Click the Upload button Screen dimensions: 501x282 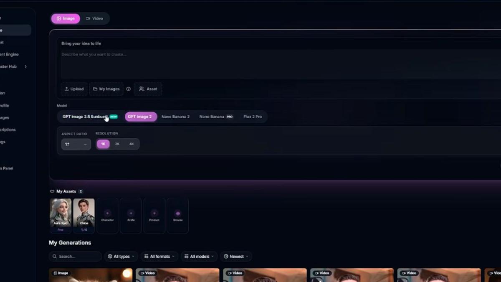click(74, 89)
